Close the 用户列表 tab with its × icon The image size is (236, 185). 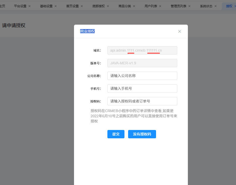(x=160, y=6)
